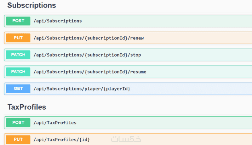Viewport: 252px width, 145px height.
Task: Click the blue GET badge for player subscriptions
Action: point(18,89)
